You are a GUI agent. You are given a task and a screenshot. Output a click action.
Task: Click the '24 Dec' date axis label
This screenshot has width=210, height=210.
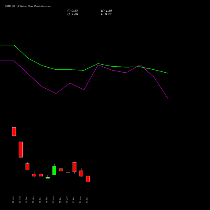(13, 200)
